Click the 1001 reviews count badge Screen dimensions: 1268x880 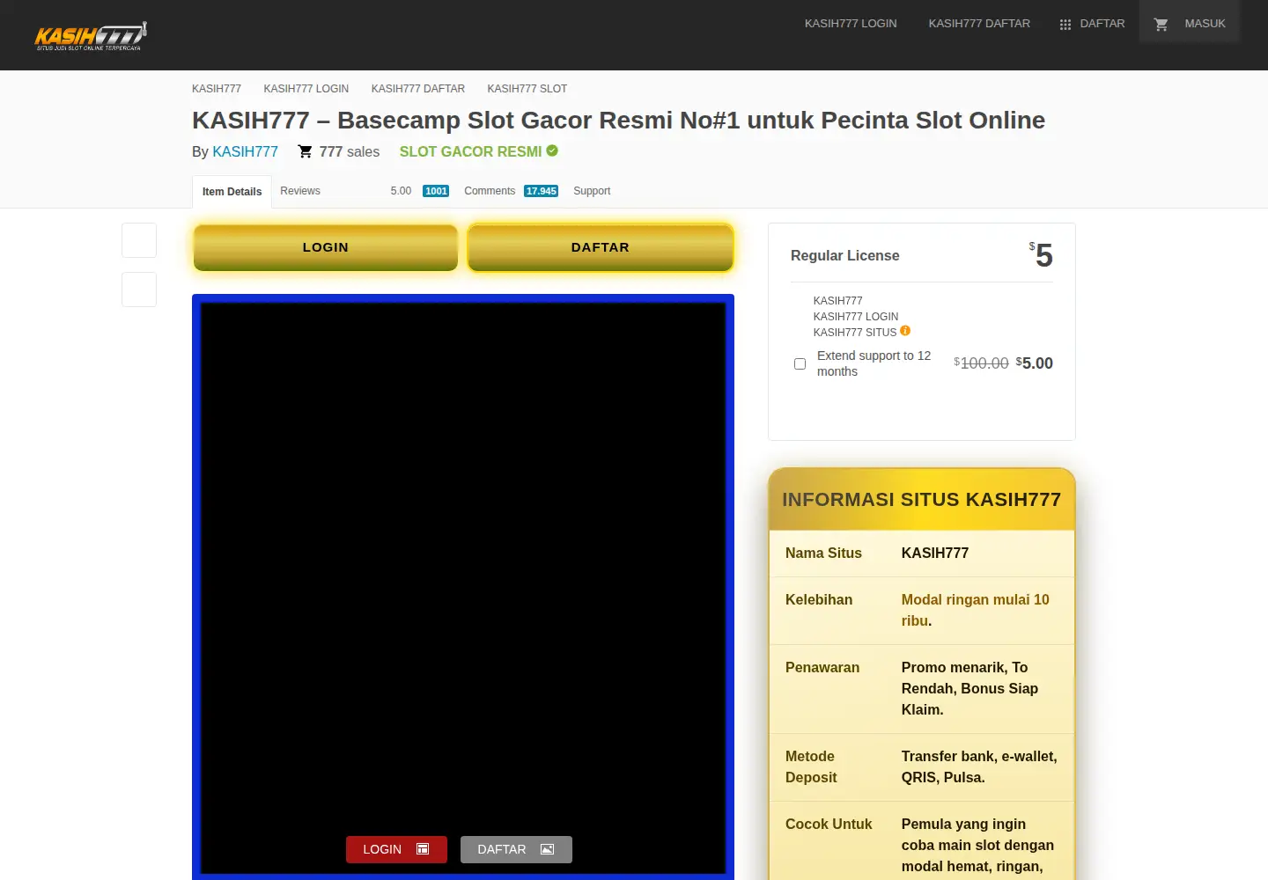(436, 191)
